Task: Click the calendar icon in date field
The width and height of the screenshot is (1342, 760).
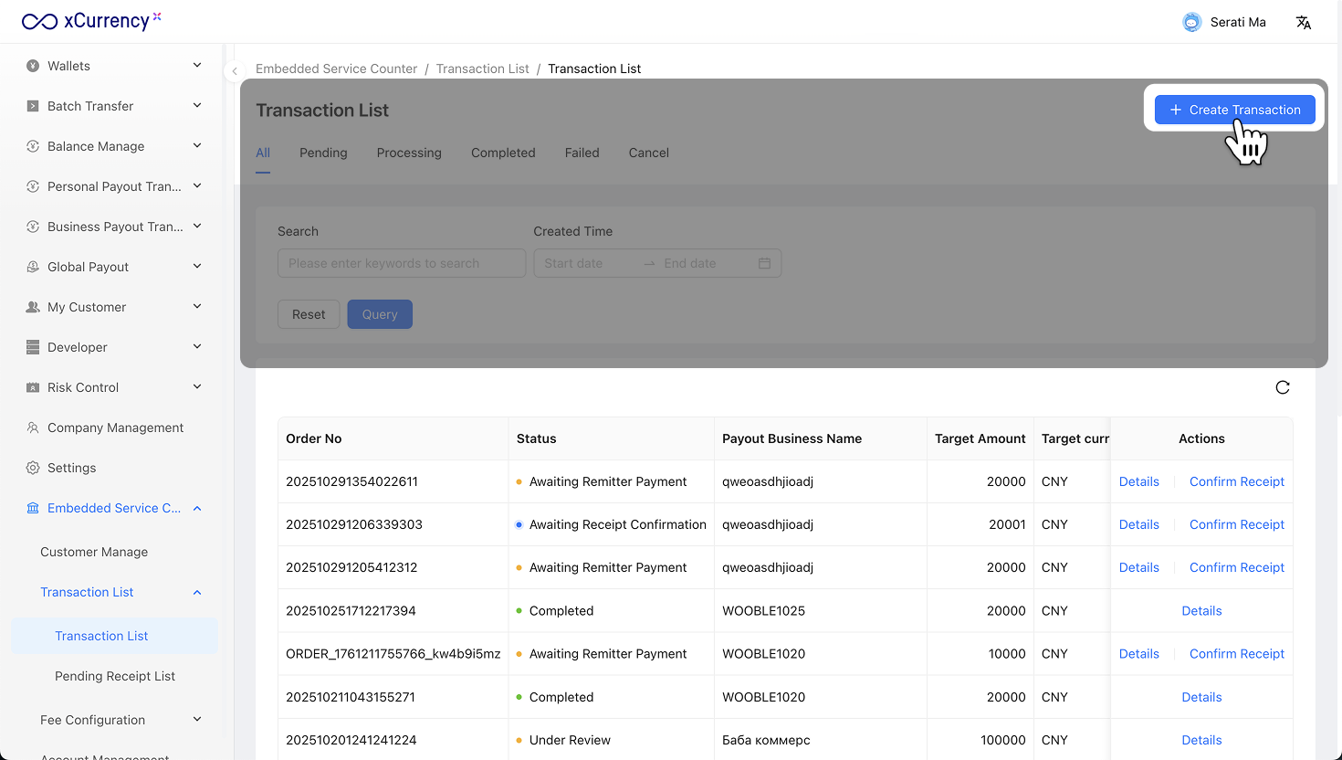Action: [764, 263]
